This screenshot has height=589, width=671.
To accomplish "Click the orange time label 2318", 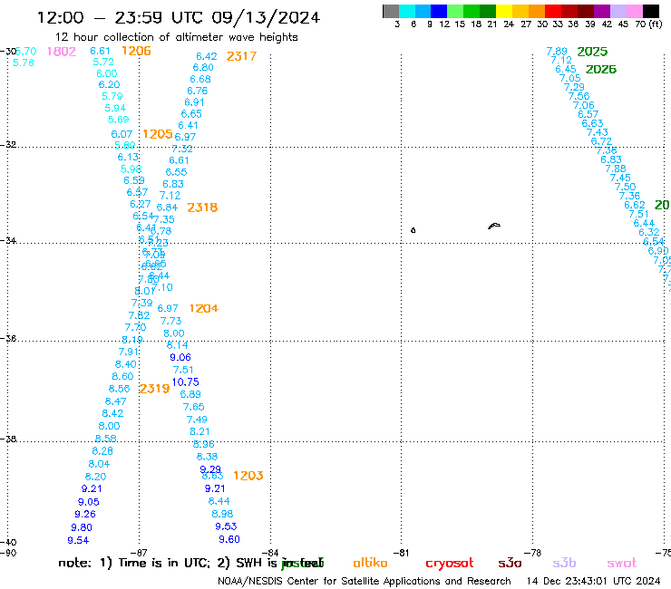I will (202, 208).
